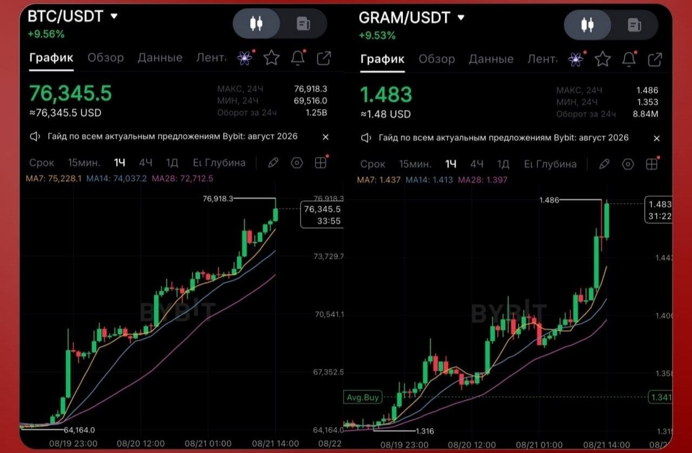
Task: Open price alerts bell for GRAM/USDT
Action: point(629,59)
